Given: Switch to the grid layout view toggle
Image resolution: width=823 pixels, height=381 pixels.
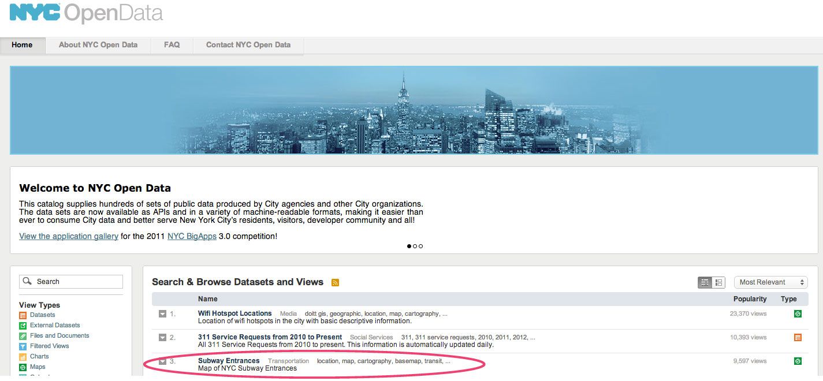Looking at the screenshot, I should coord(720,282).
